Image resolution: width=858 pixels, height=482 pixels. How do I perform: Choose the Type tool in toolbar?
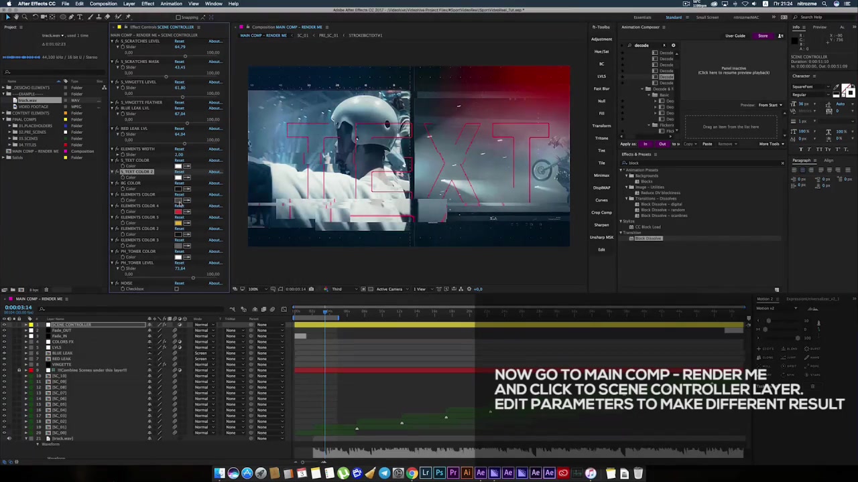(x=80, y=17)
